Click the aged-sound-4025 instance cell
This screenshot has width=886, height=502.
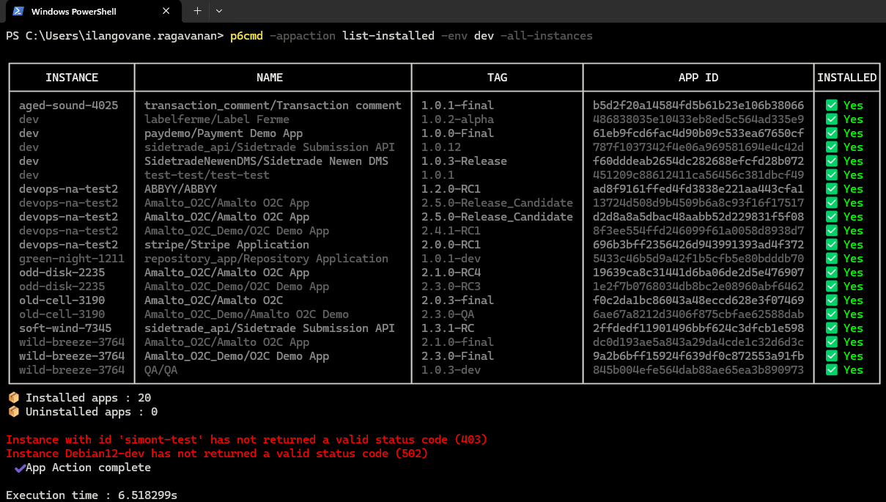click(x=68, y=106)
